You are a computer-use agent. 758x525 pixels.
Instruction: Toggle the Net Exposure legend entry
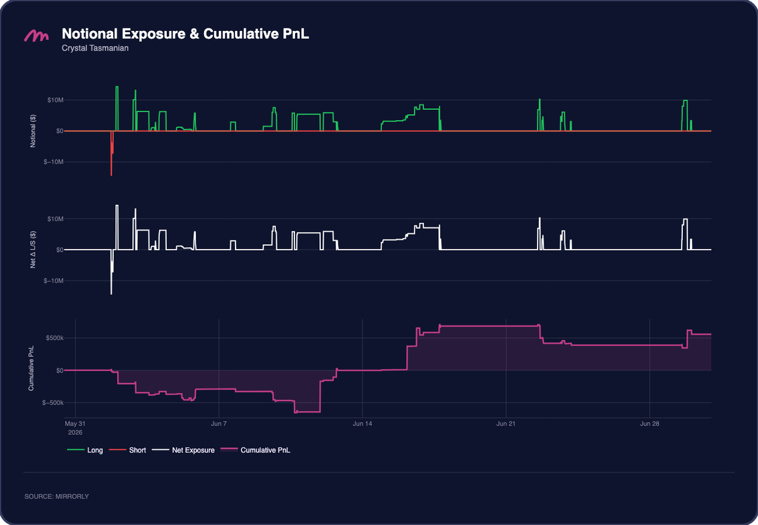click(x=183, y=450)
